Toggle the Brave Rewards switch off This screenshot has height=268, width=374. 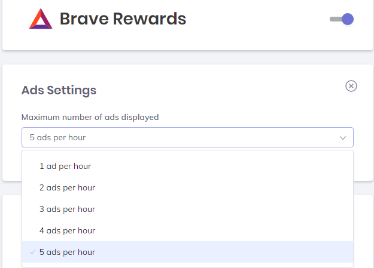(x=342, y=19)
